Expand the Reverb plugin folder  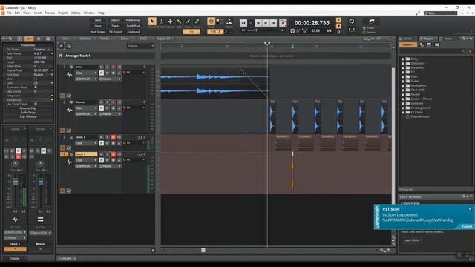coord(403,94)
